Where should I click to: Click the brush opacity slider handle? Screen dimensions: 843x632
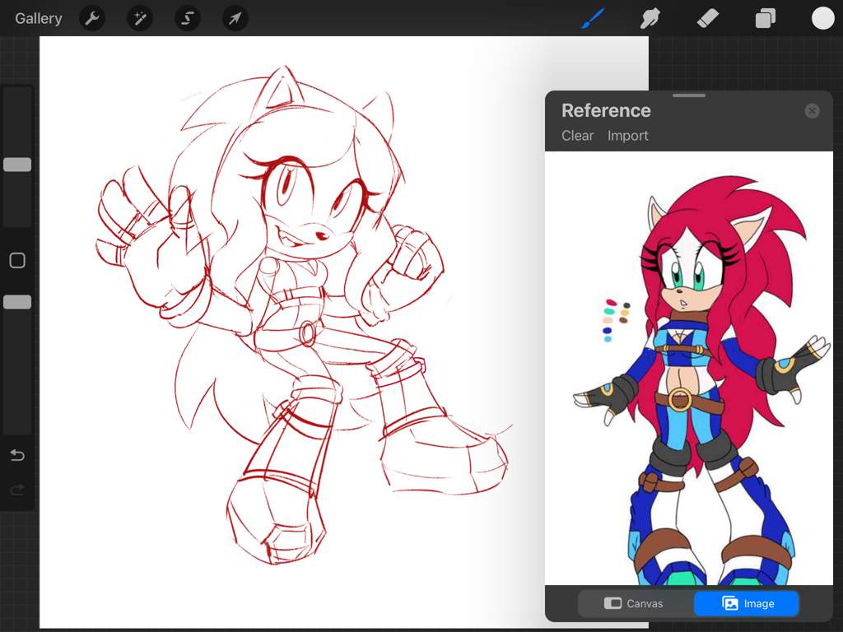click(x=17, y=302)
